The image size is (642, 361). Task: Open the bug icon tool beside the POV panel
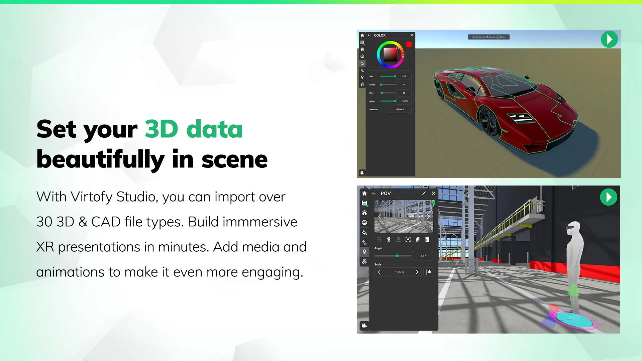click(364, 213)
